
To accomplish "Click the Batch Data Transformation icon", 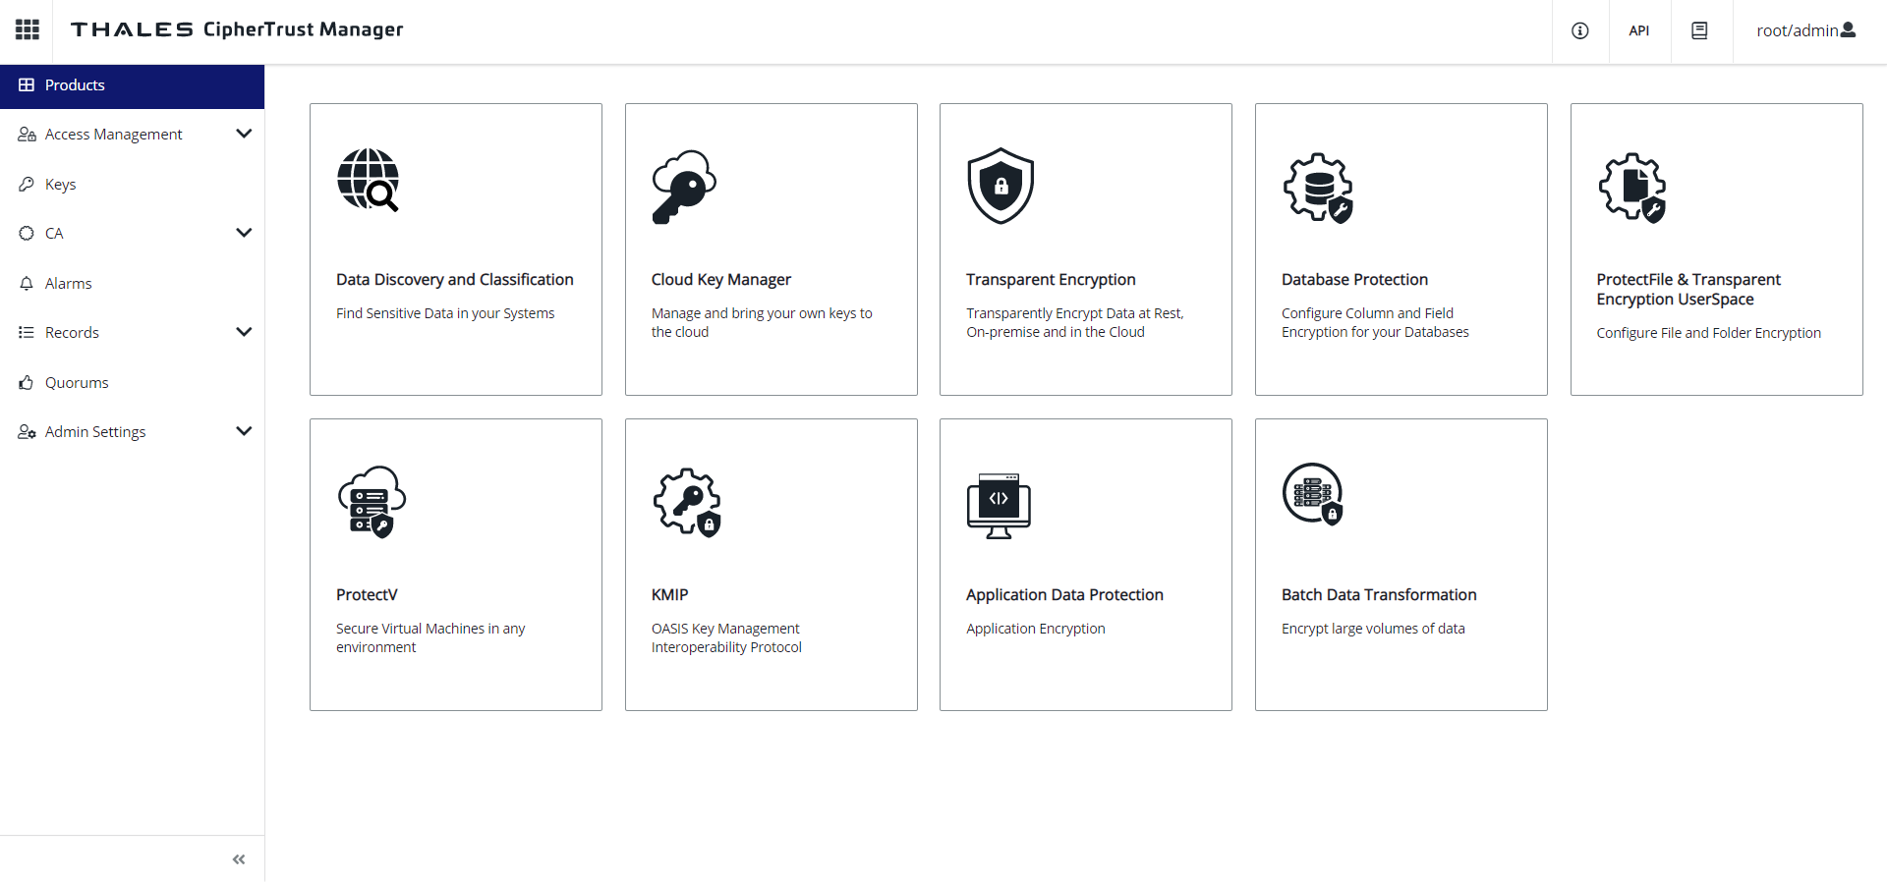I will click(x=1313, y=494).
